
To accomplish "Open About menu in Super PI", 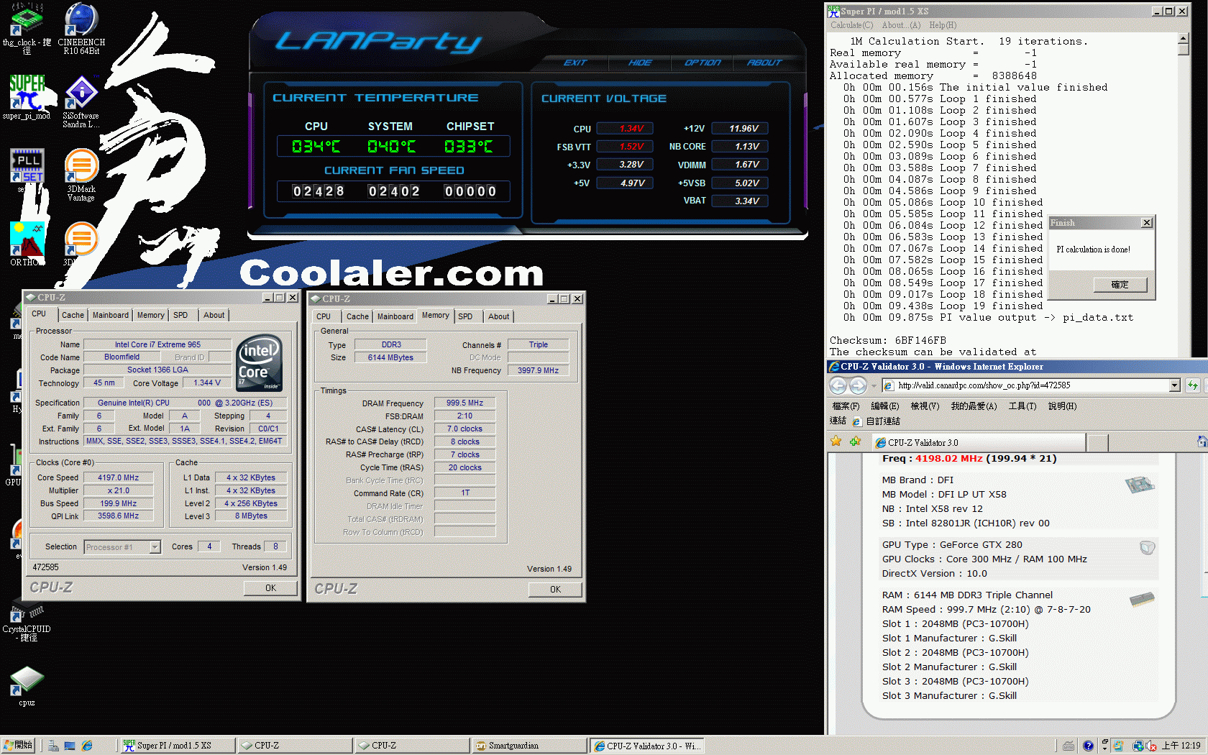I will pos(901,25).
